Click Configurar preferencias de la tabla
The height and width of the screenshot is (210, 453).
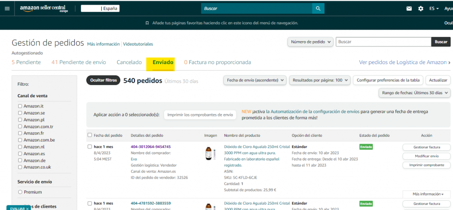(388, 80)
